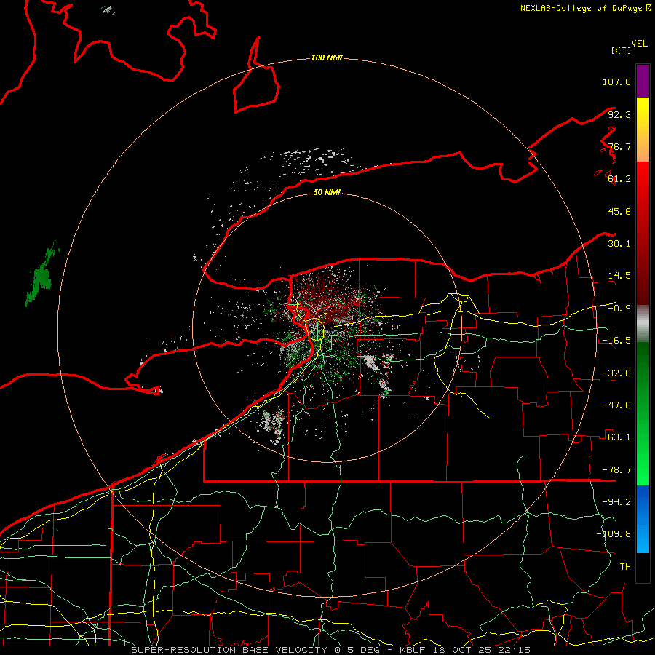
Task: Select the -94.2 scale value
Action: pyautogui.click(x=616, y=502)
